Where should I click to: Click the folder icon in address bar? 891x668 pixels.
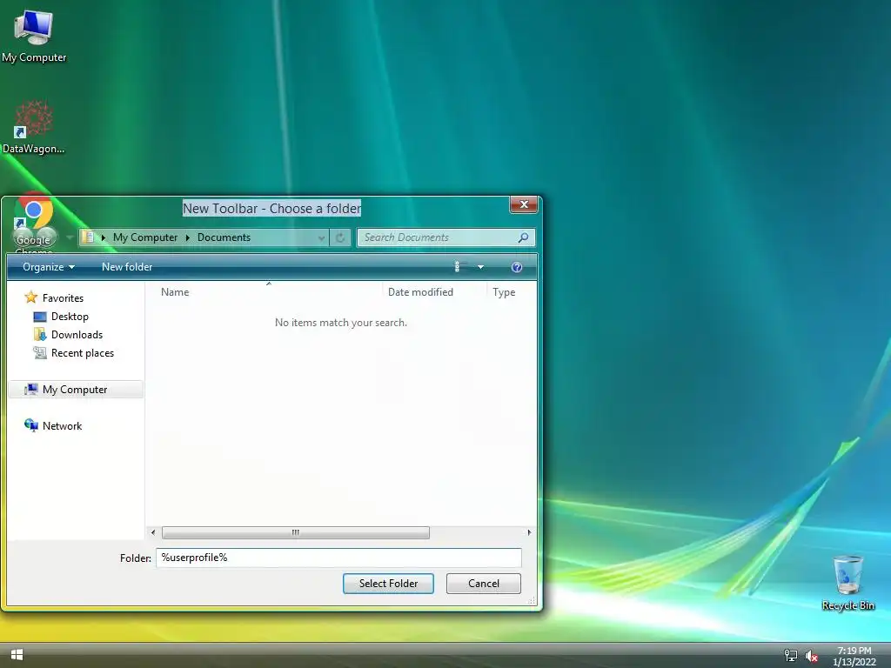point(88,237)
